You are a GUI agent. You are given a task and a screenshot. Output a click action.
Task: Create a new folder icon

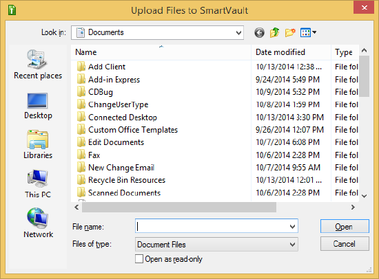pos(290,32)
